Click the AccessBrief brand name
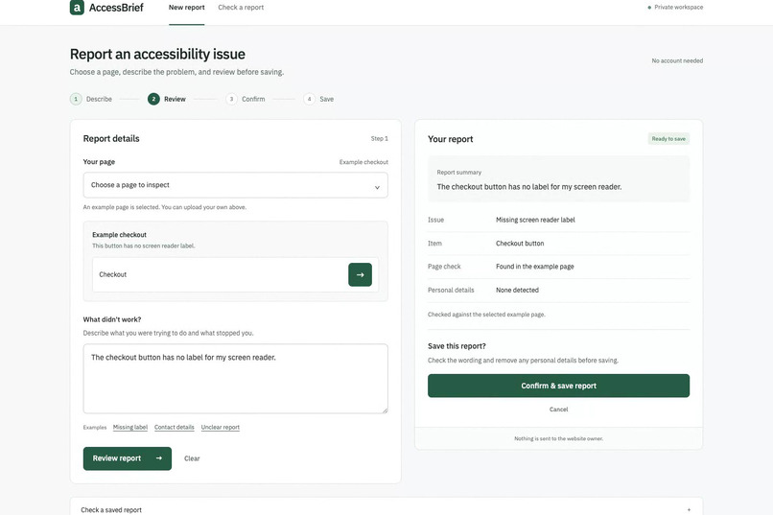The height and width of the screenshot is (515, 773). (x=116, y=8)
